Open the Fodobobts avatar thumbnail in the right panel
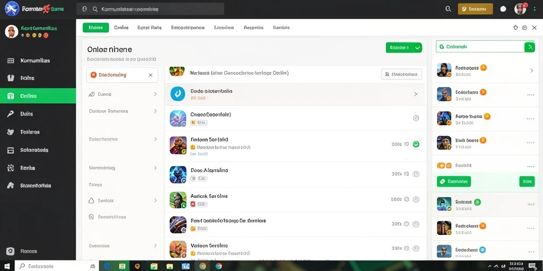The width and height of the screenshot is (543, 271). (444, 70)
